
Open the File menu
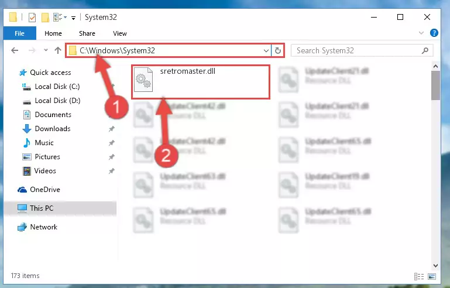[19, 33]
